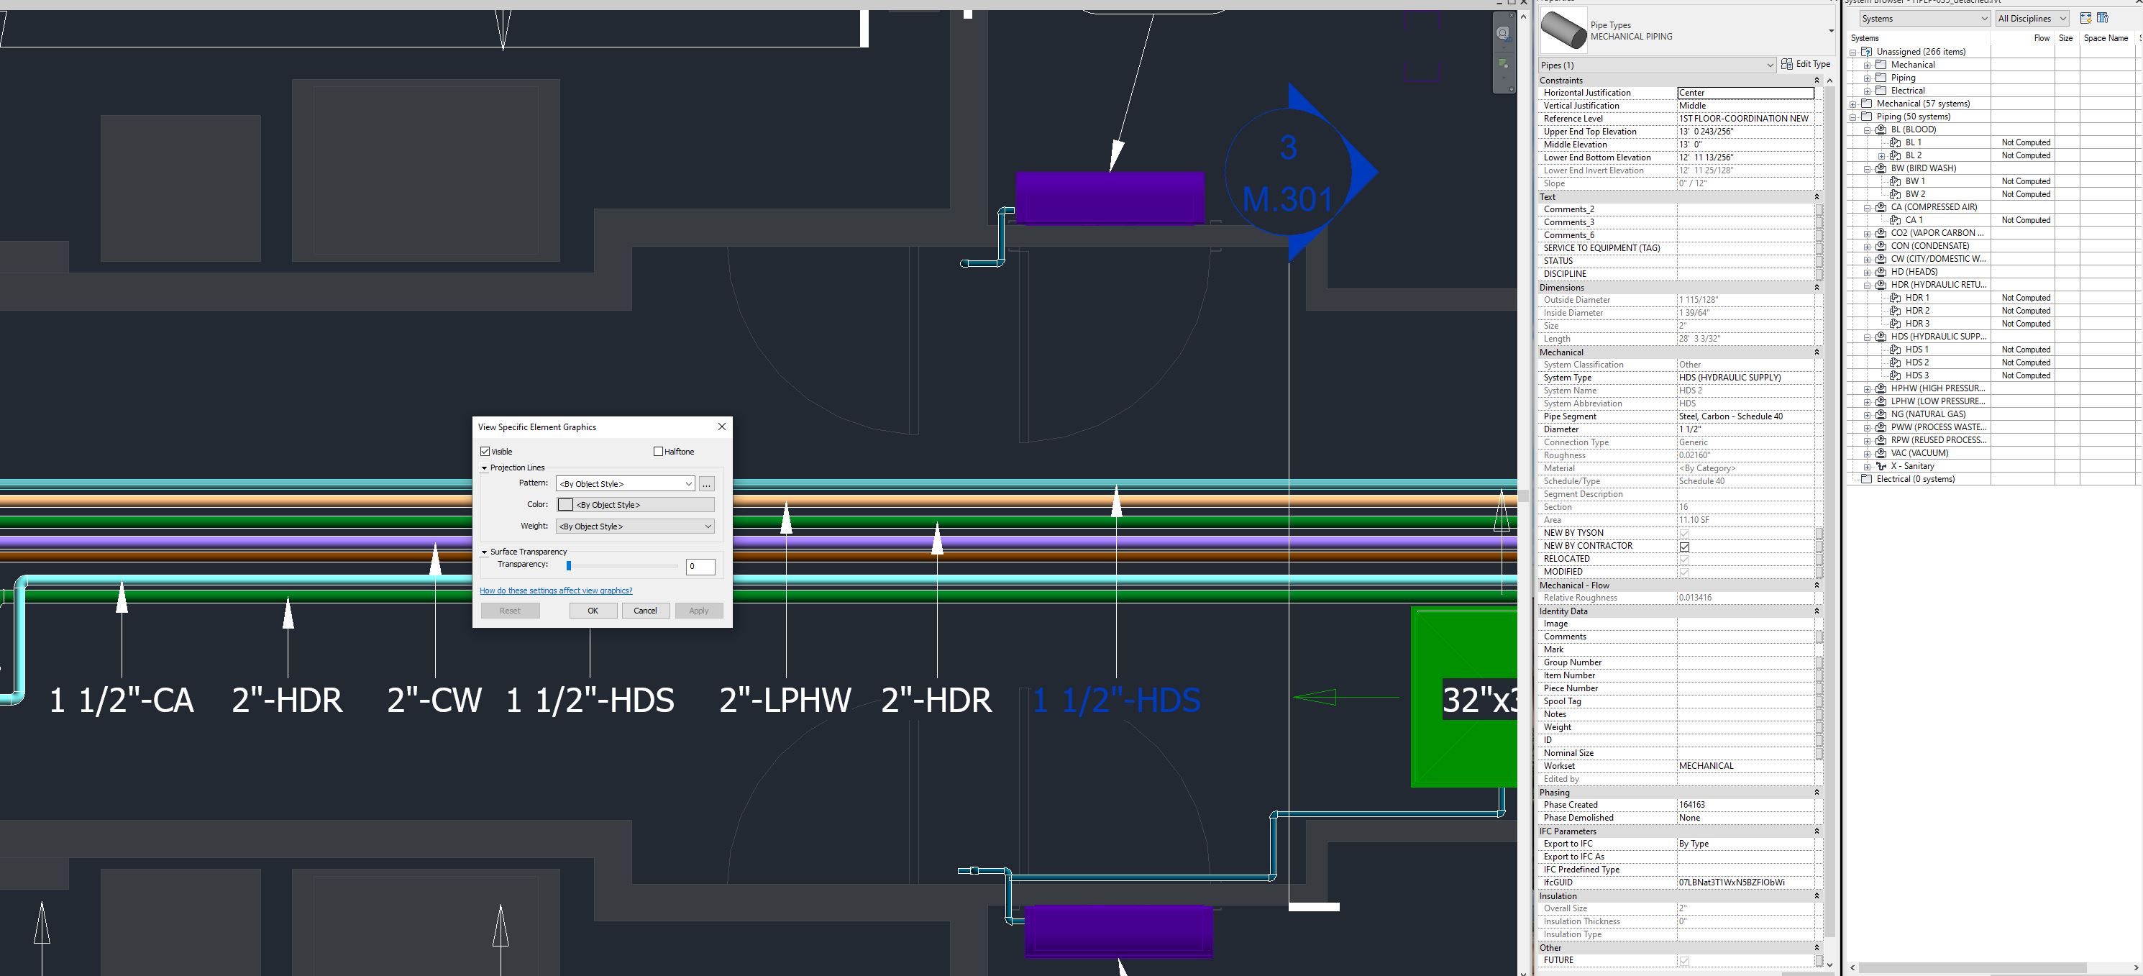Uncheck the NEW BY CONTRACTOR property checkbox
Viewport: 2143px width, 976px height.
point(1685,547)
